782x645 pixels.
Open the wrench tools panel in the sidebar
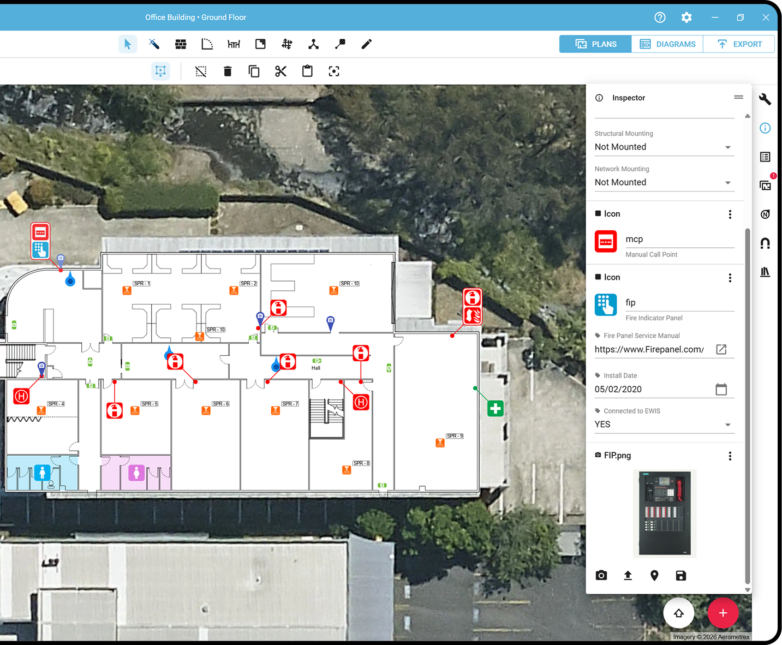tap(765, 99)
